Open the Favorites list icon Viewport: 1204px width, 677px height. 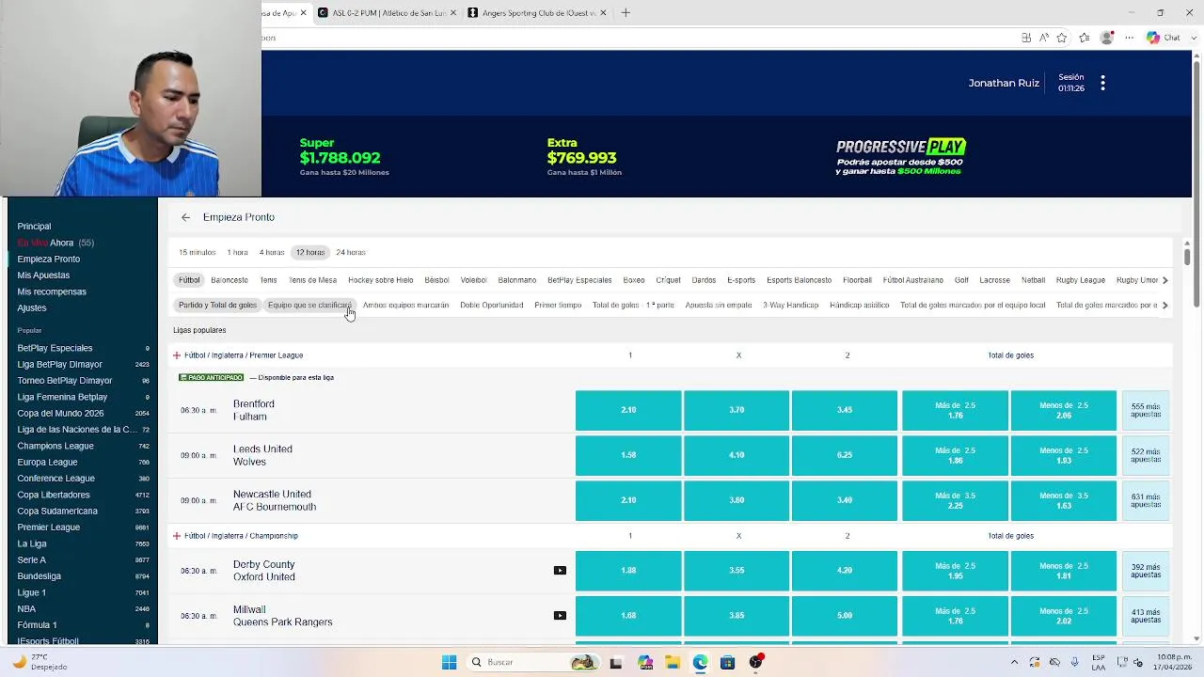click(x=1085, y=38)
